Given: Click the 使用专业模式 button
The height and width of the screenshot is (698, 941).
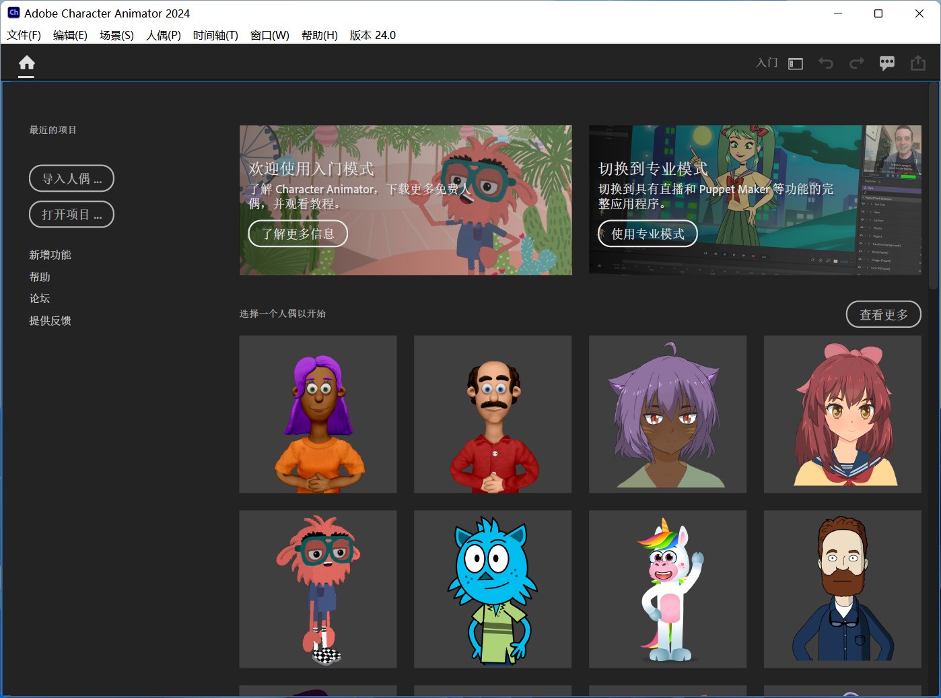Looking at the screenshot, I should click(x=648, y=234).
